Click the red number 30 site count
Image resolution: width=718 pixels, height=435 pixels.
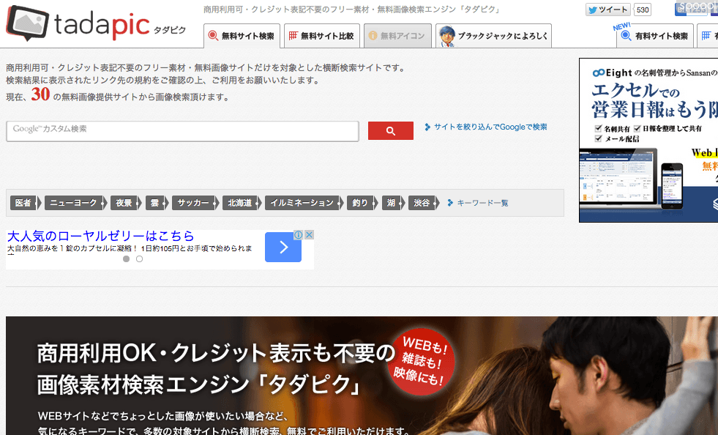pos(40,94)
